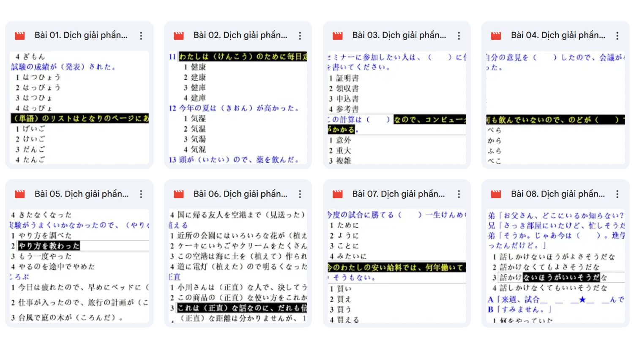Open the preview thumbnail of Bài 07
The width and height of the screenshot is (634, 348).
tap(396, 266)
